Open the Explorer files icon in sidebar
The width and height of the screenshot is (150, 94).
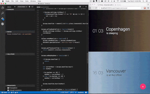click(2, 8)
